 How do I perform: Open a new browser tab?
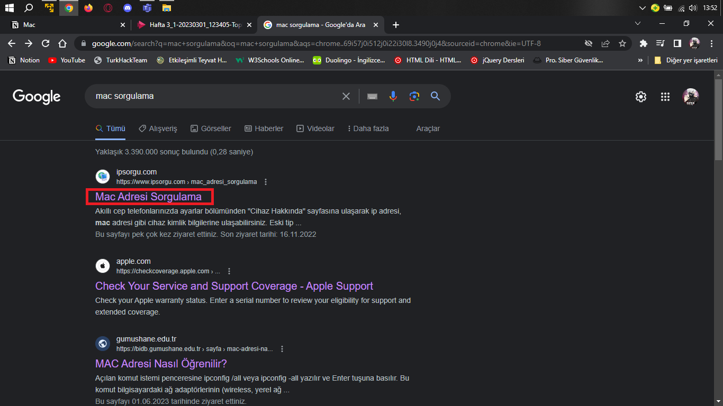pos(396,25)
